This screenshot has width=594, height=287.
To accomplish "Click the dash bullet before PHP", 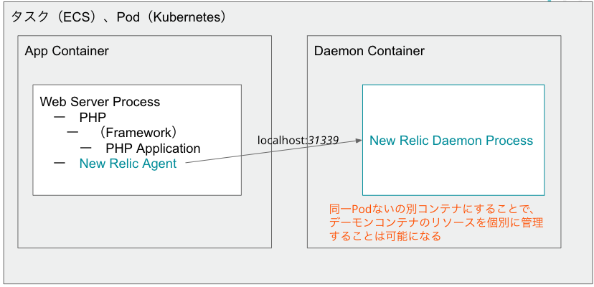I will (x=60, y=117).
